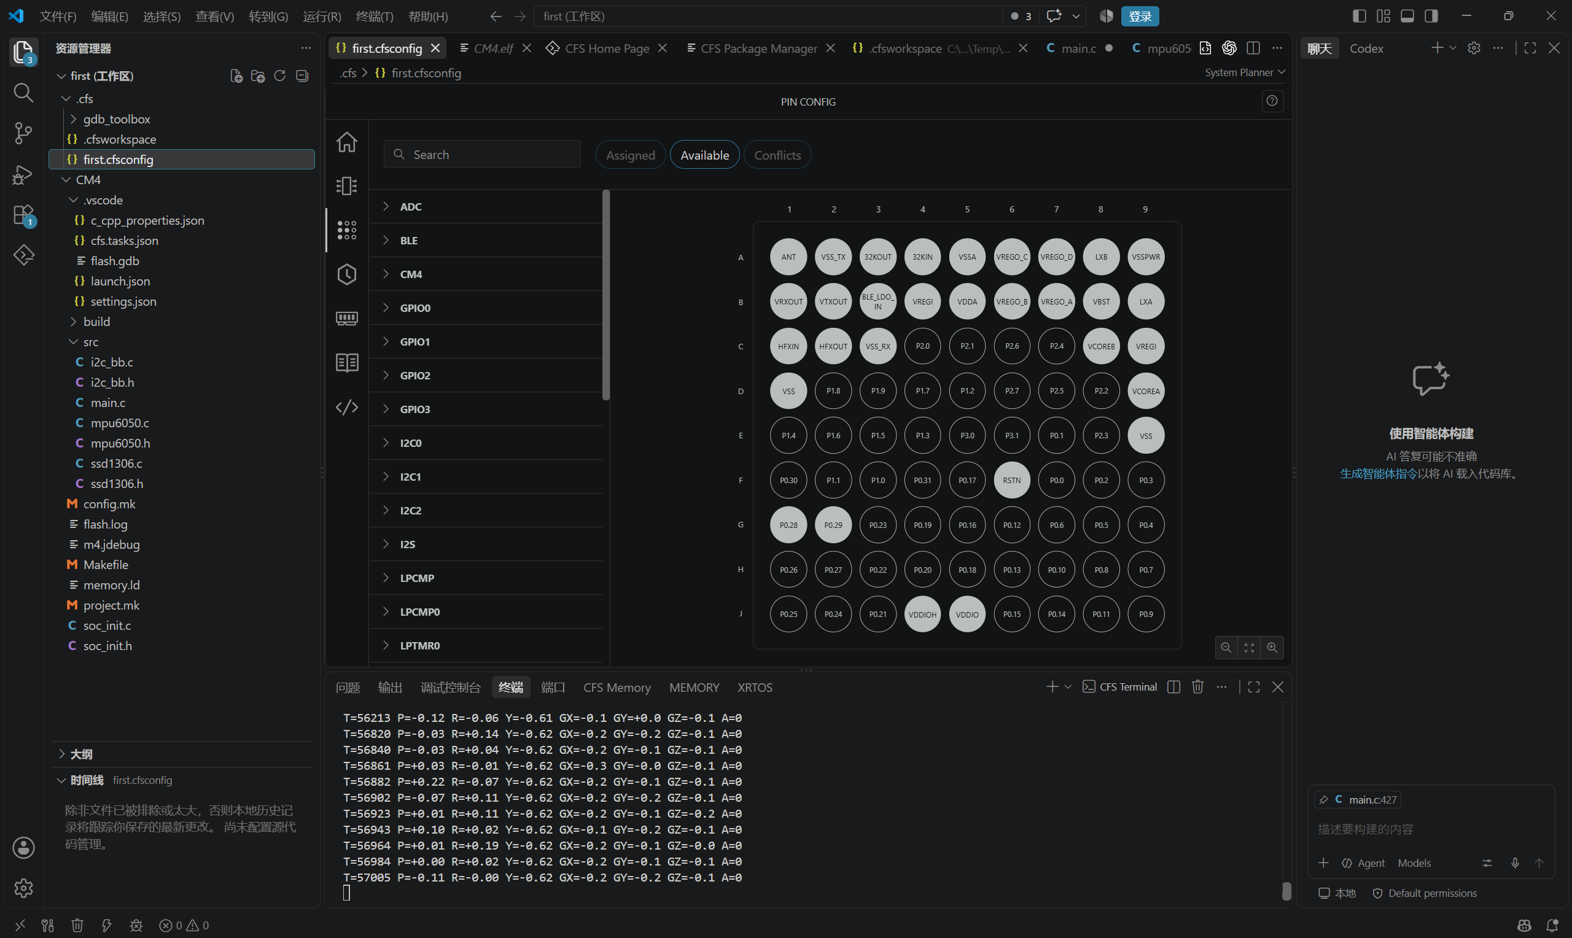Switch to the CFS Memory panel tab
This screenshot has width=1572, height=938.
click(617, 687)
